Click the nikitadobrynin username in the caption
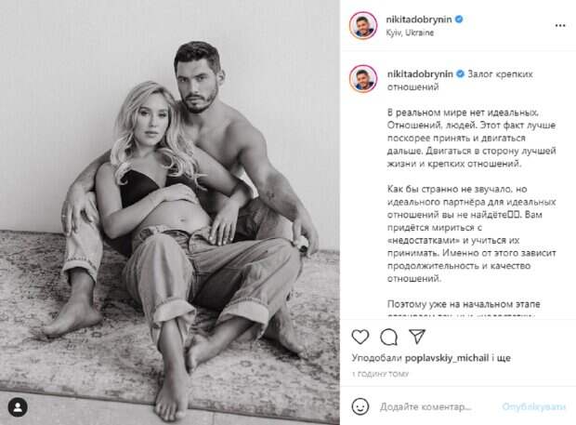Image resolution: width=576 pixels, height=425 pixels. point(420,73)
